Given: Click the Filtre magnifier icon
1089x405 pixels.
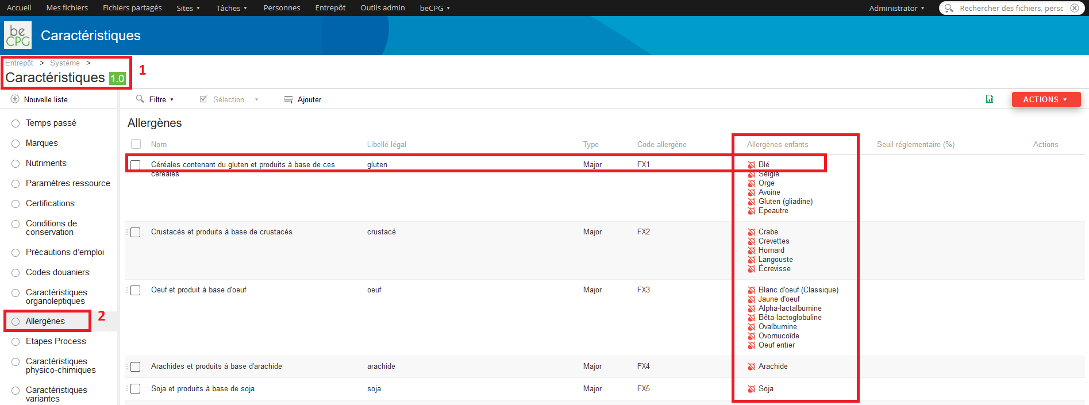Looking at the screenshot, I should (x=140, y=99).
